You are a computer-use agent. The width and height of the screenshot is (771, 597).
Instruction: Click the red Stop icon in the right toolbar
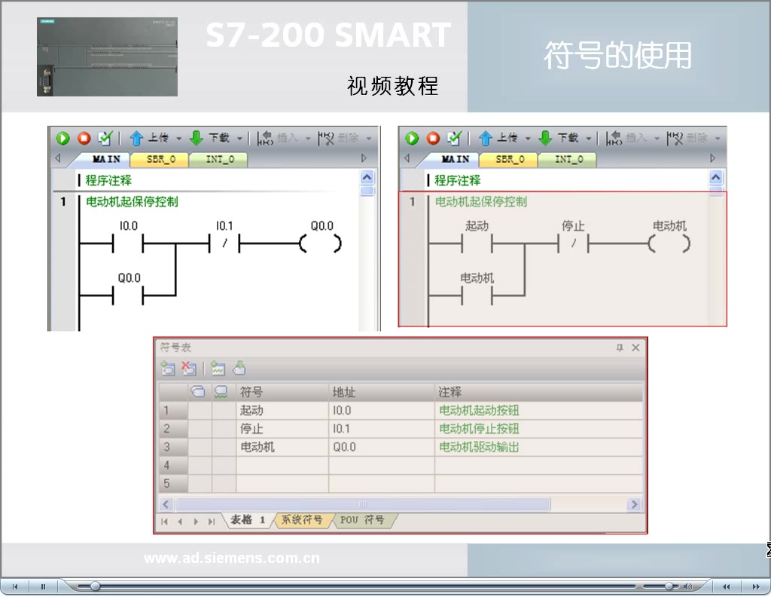[x=434, y=138]
